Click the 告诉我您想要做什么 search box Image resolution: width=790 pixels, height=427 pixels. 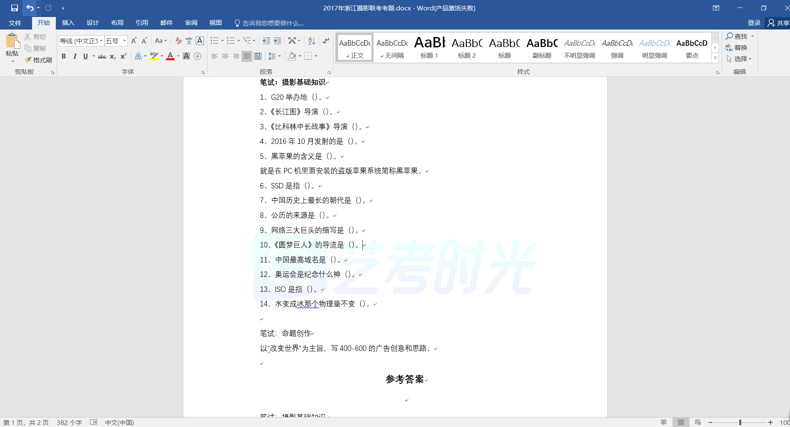pyautogui.click(x=273, y=23)
